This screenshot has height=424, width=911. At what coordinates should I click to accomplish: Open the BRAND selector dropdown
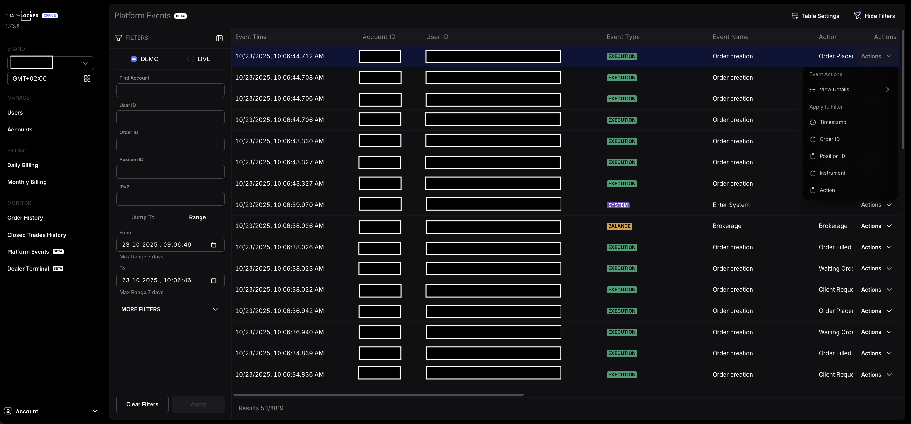click(x=85, y=63)
